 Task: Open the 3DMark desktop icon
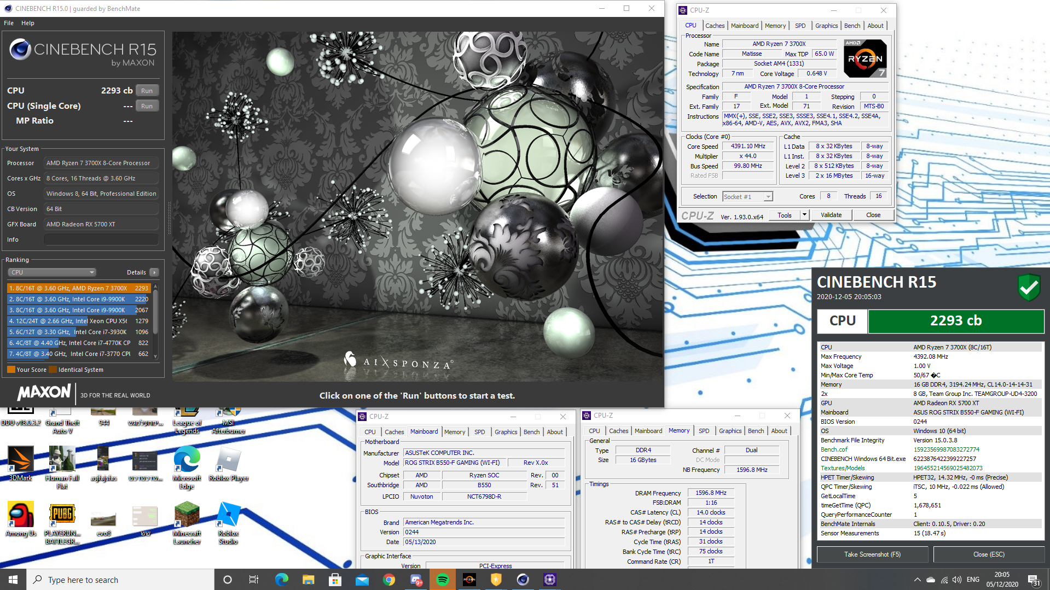coord(21,464)
